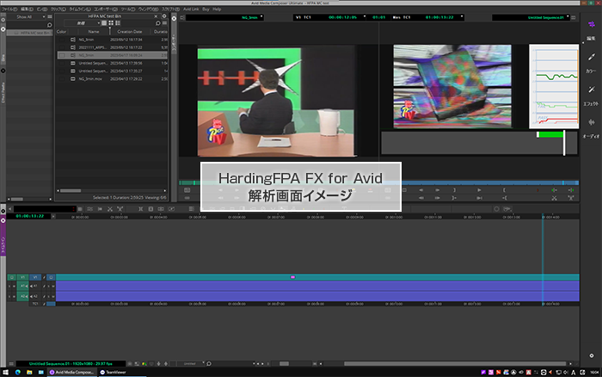The image size is (602, 377).
Task: Open the timeline fast menu hamburger at bottom
Action: (11, 363)
